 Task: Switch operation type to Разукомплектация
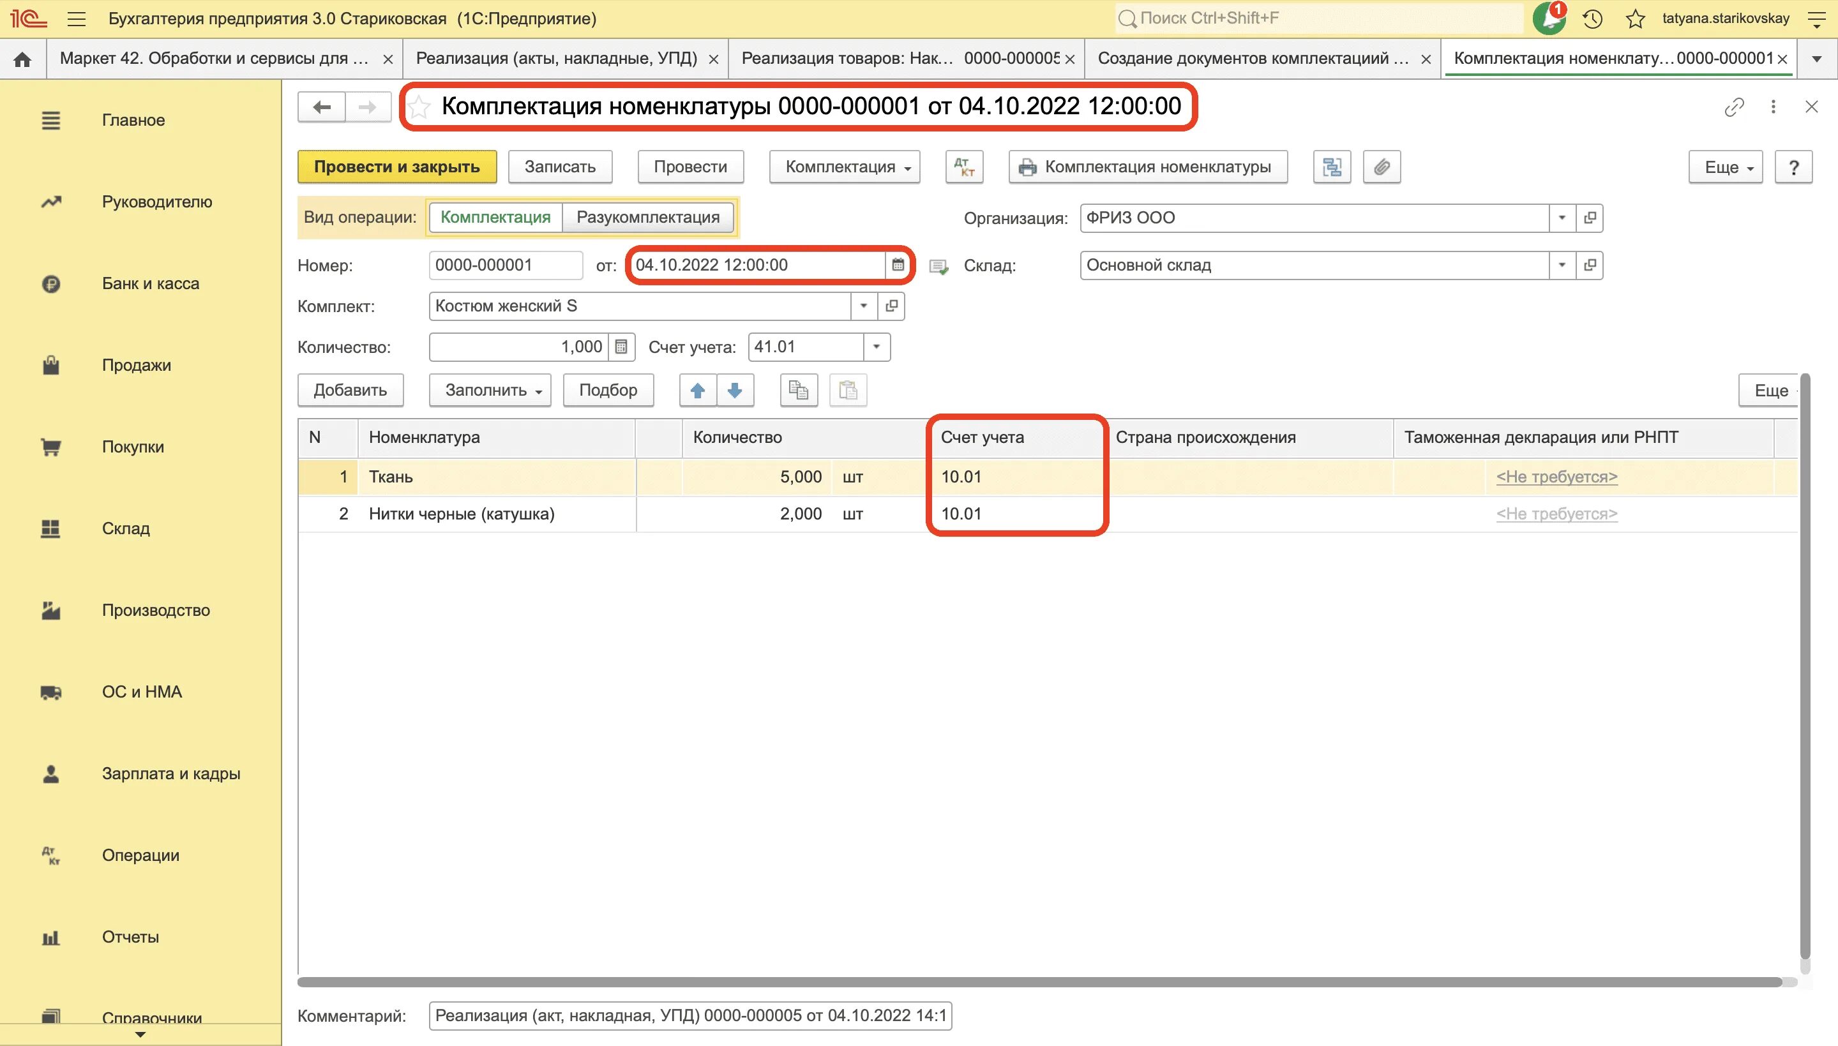pyautogui.click(x=647, y=217)
